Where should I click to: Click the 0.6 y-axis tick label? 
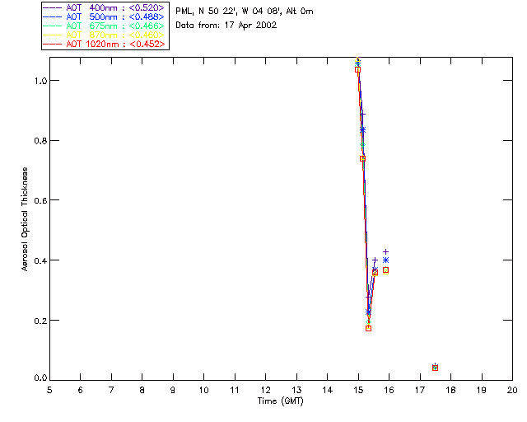pos(40,200)
